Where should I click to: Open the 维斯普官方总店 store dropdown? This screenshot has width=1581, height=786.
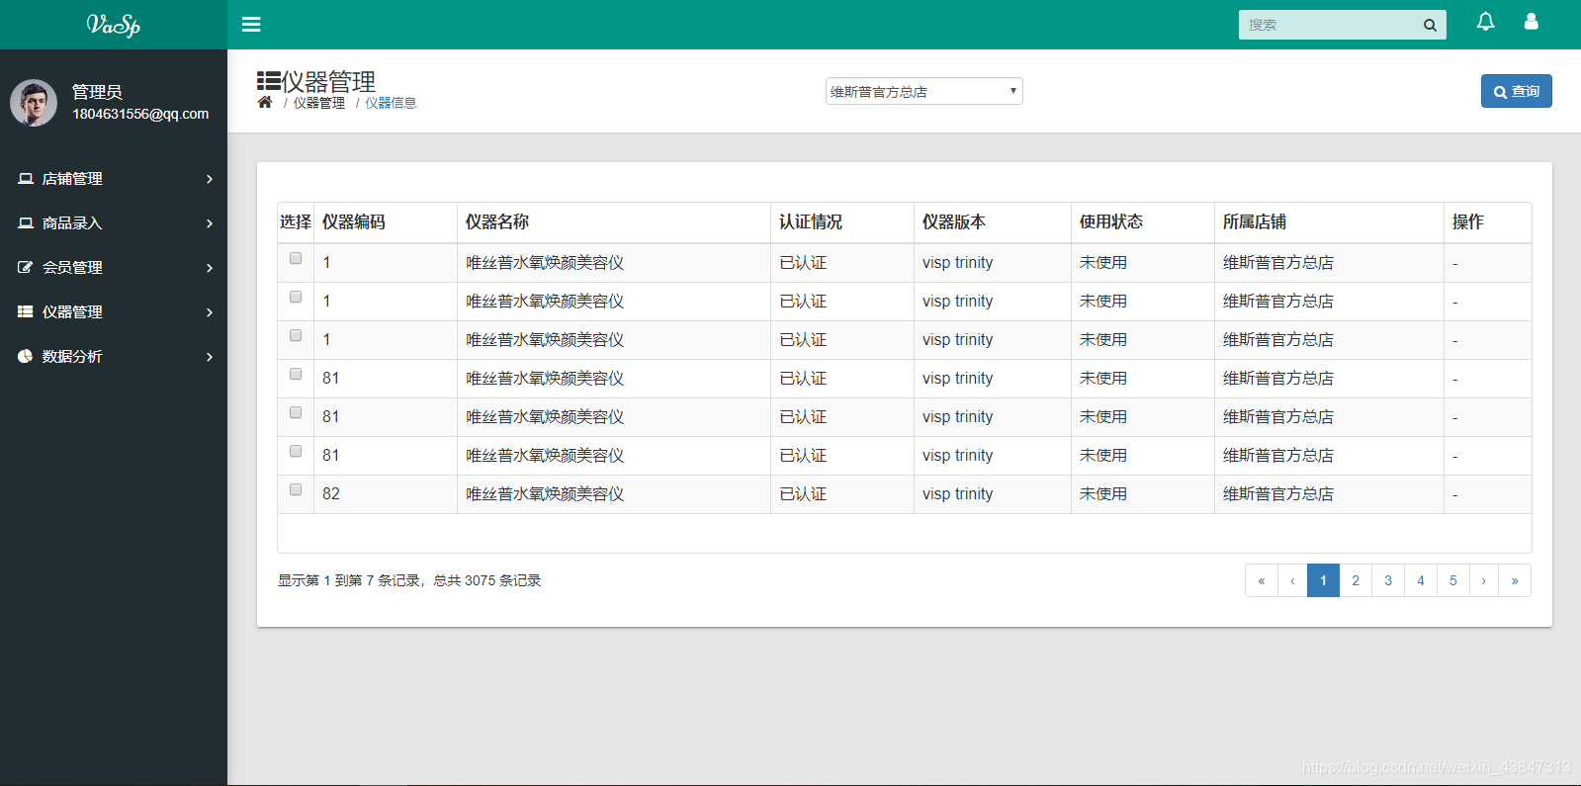point(924,91)
